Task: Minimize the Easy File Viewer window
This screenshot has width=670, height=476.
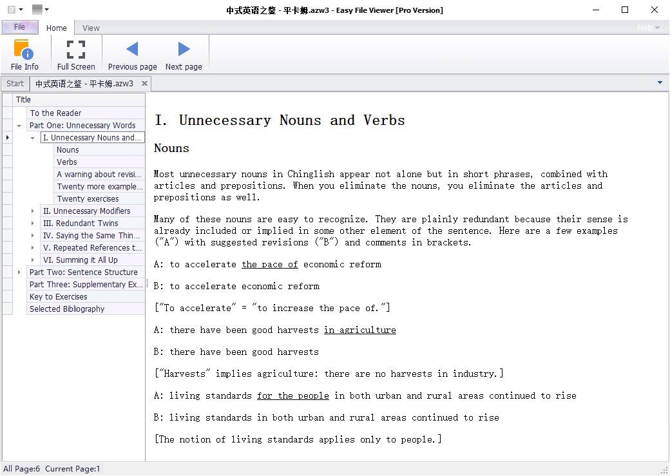Action: [596, 10]
